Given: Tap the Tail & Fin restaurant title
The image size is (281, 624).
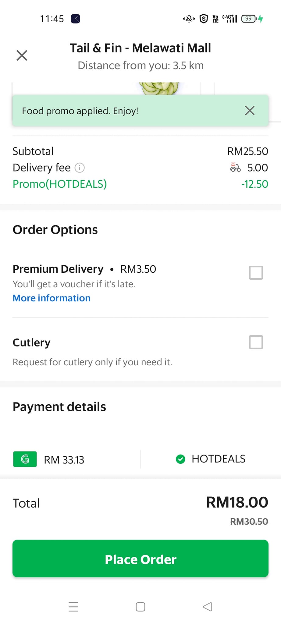Looking at the screenshot, I should [x=140, y=48].
